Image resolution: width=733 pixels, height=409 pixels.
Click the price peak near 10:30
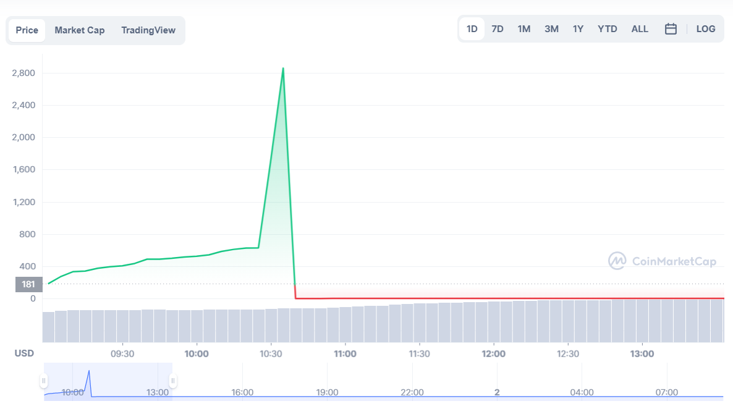click(283, 69)
